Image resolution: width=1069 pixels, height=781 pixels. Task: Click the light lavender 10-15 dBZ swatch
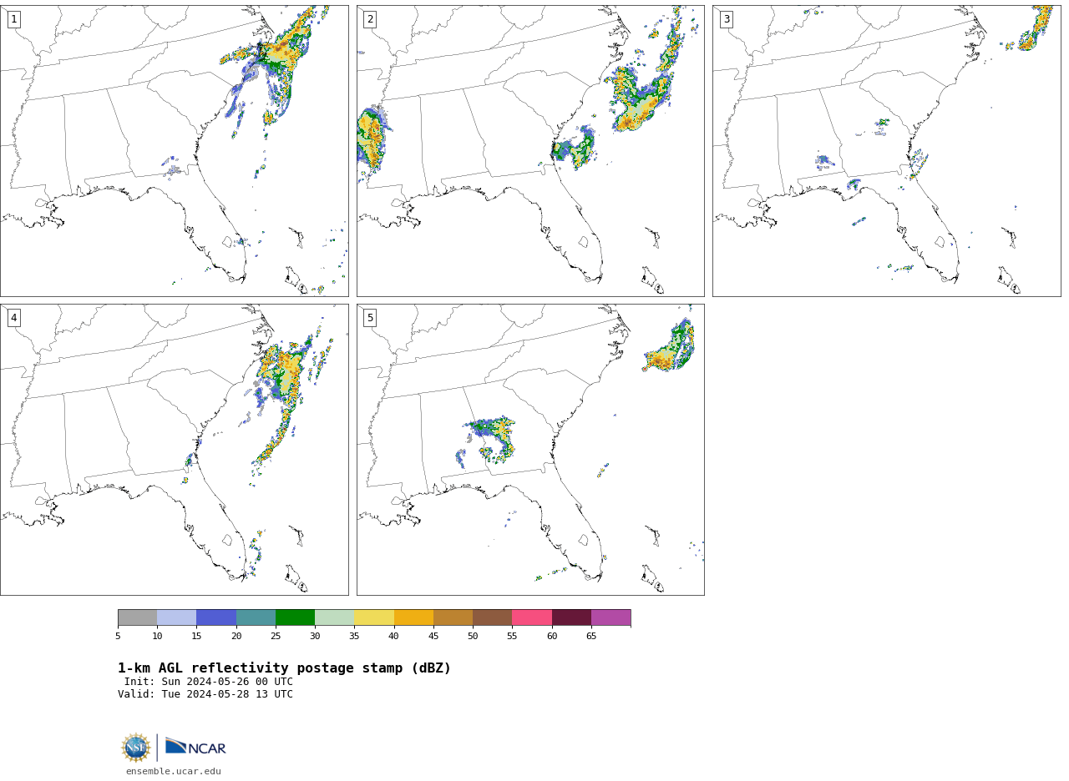(176, 617)
